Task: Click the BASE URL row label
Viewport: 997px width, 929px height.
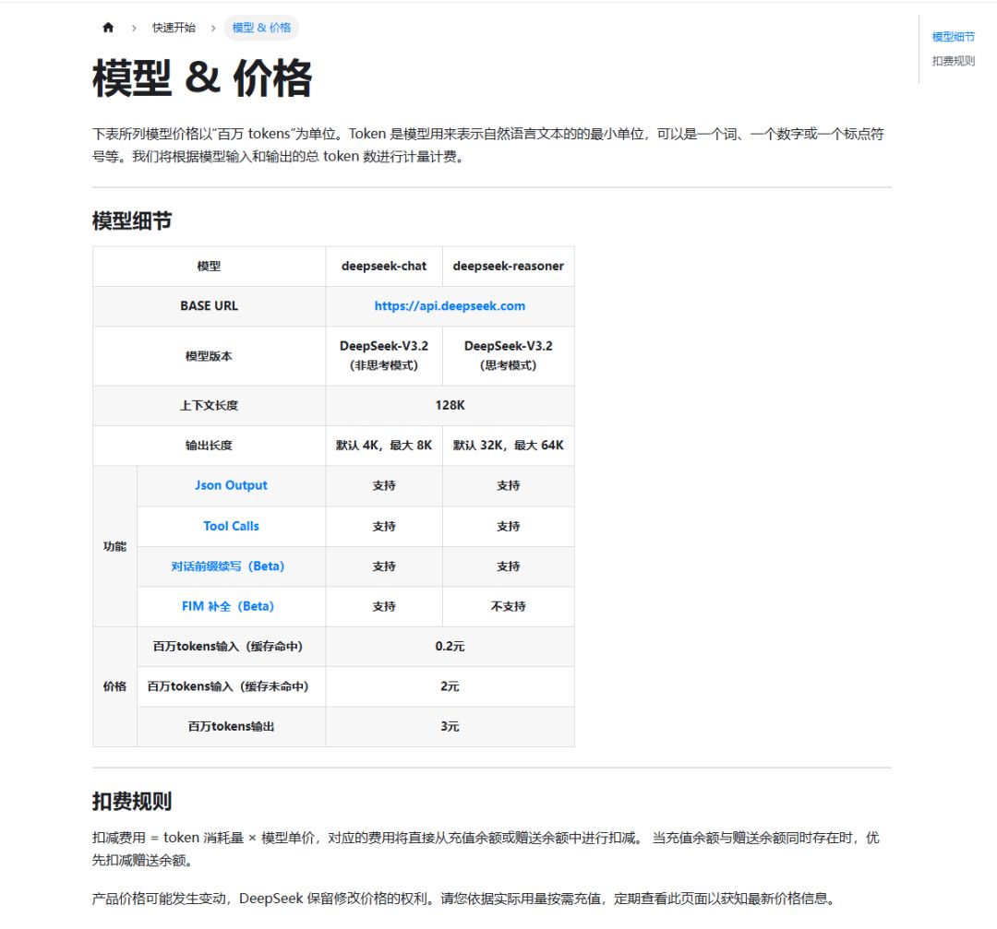Action: (210, 306)
